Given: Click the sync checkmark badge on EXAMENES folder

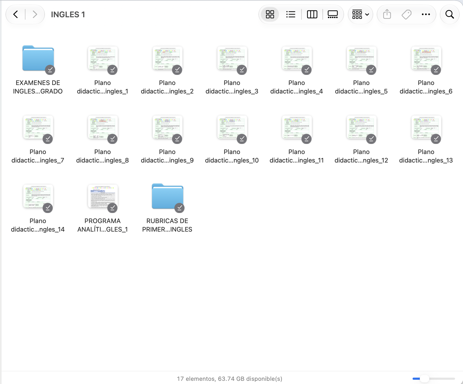Looking at the screenshot, I should (50, 70).
